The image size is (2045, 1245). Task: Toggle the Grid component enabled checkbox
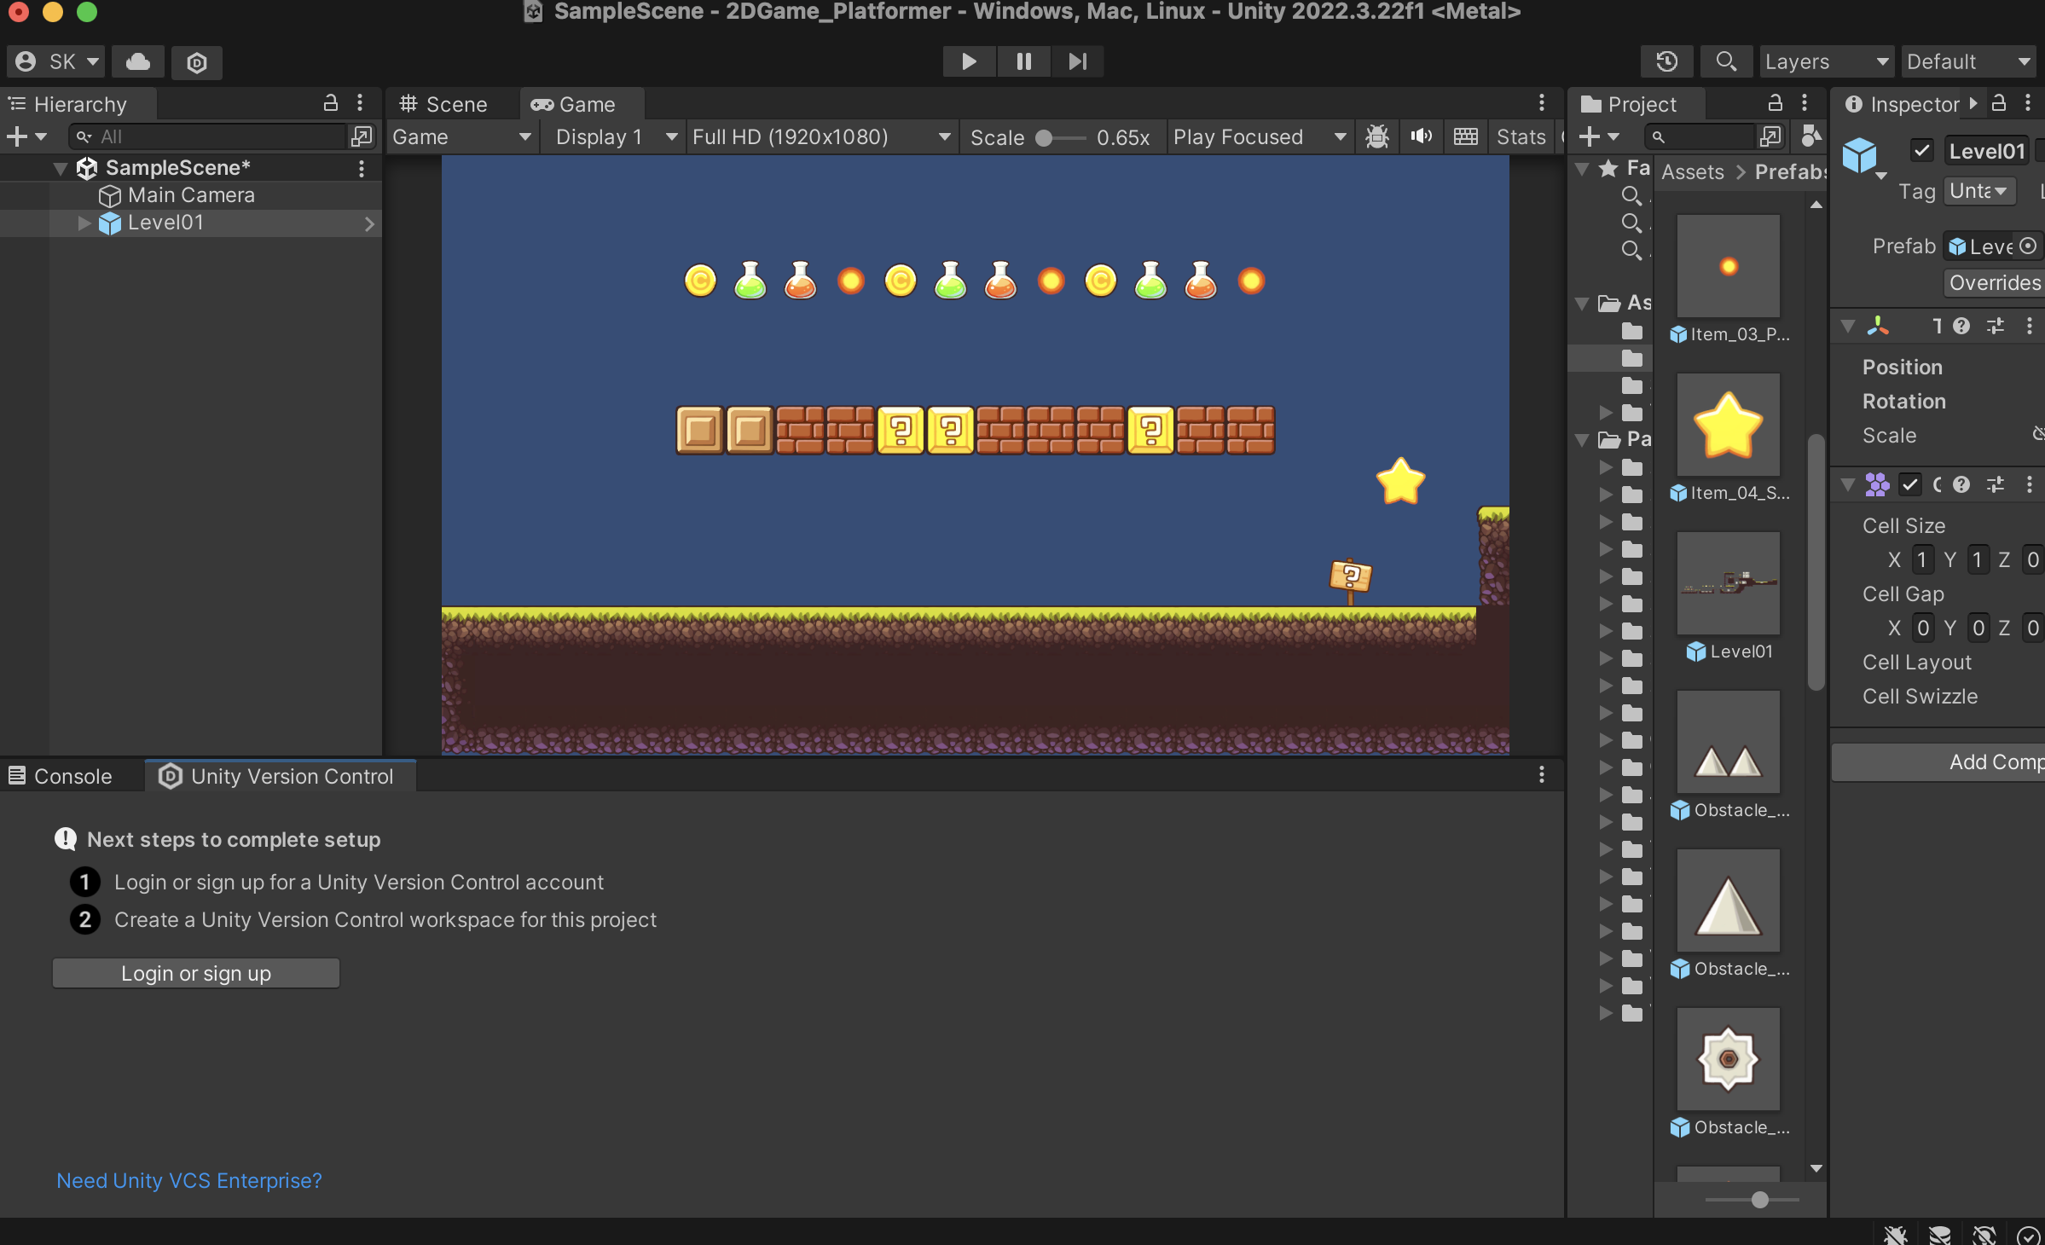point(1910,484)
